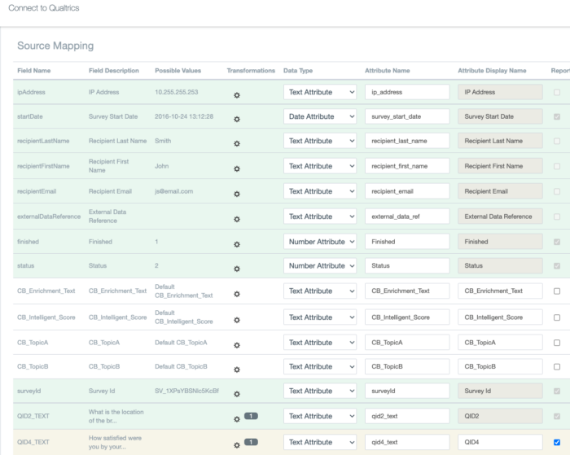Open data type dropdown for CB_TopicA
This screenshot has height=455, width=570.
coord(320,343)
